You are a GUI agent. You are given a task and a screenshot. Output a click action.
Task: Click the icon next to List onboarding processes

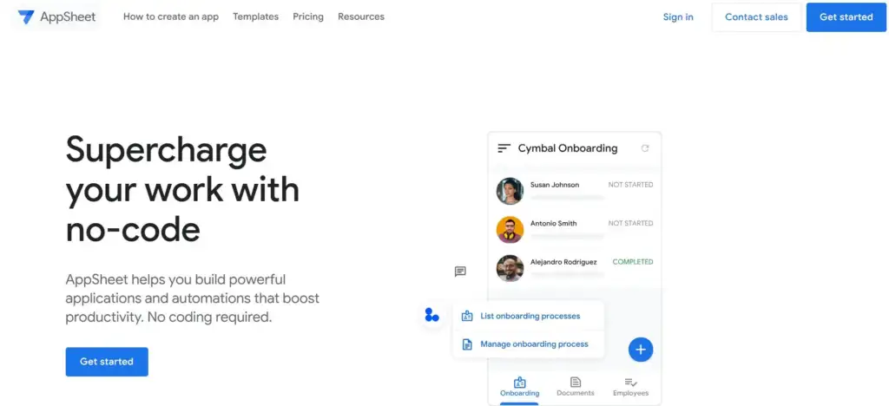pyautogui.click(x=467, y=316)
